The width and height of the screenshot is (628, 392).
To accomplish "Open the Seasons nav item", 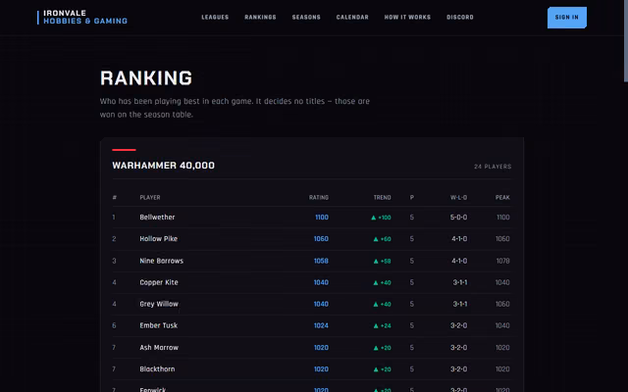I will (x=306, y=18).
